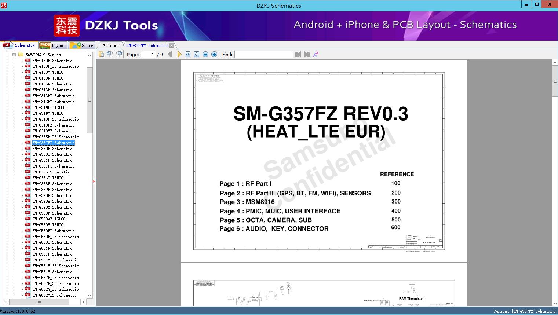This screenshot has height=315, width=558.
Task: Choose SM-G318HZ Schematic
Action: [53, 125]
